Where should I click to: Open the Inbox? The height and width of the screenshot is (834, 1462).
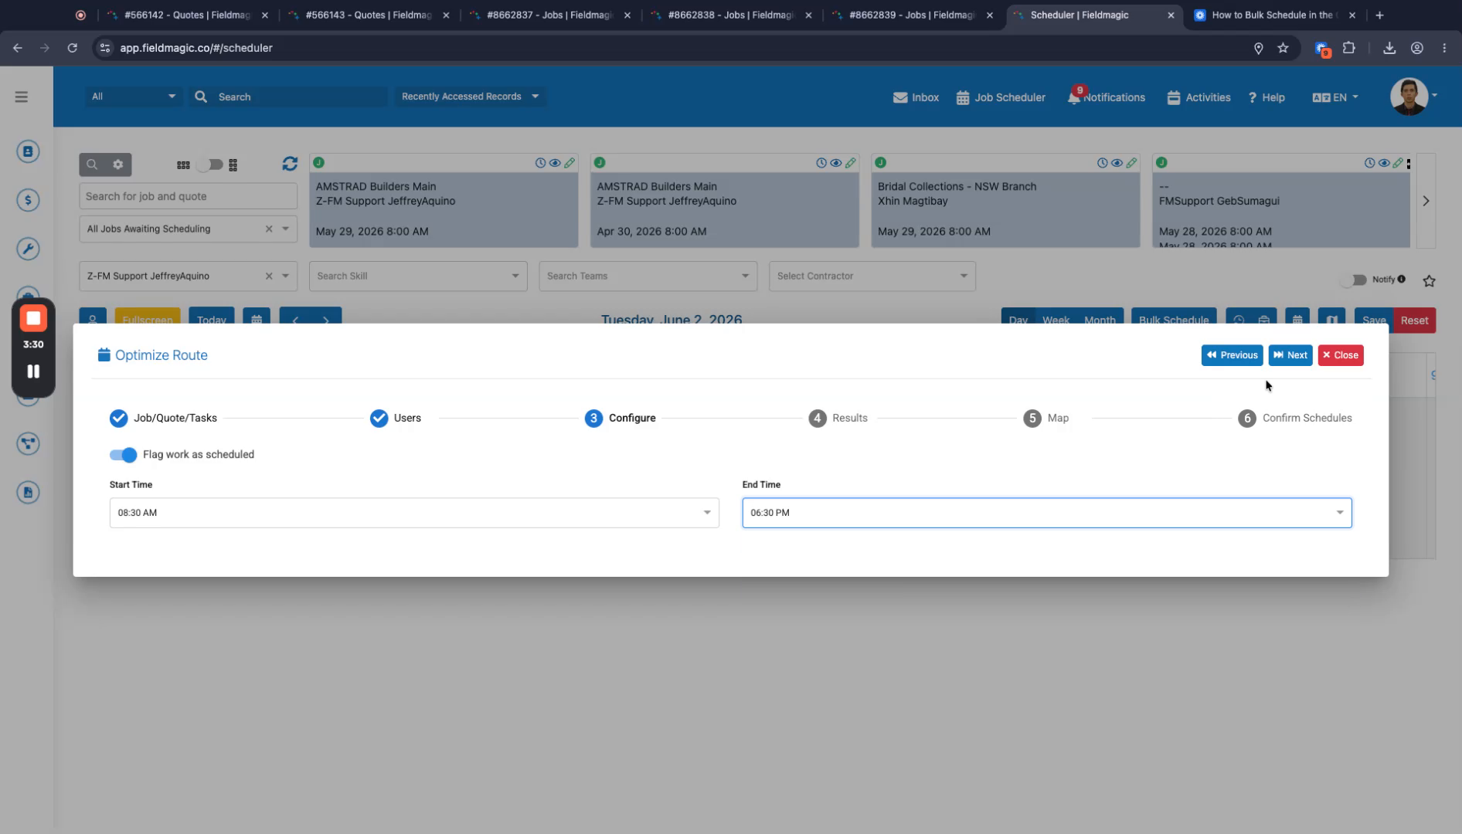916,97
